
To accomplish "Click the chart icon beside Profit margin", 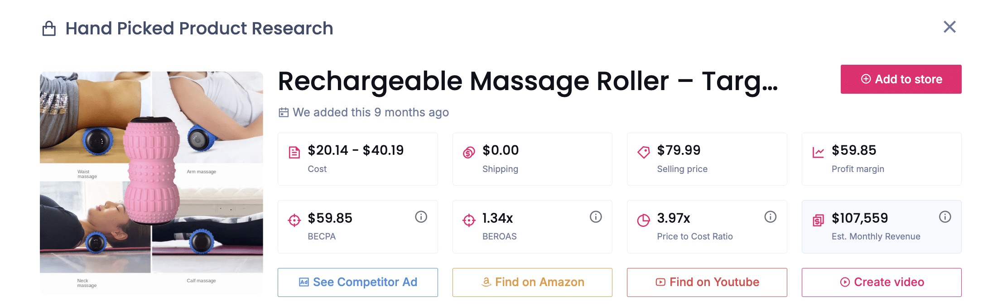I will [818, 152].
